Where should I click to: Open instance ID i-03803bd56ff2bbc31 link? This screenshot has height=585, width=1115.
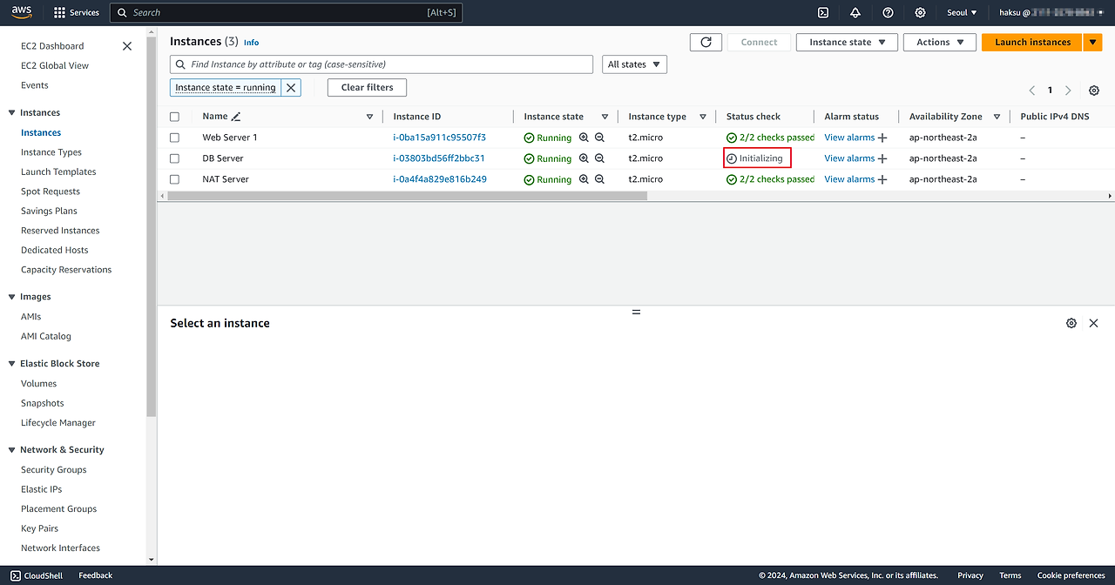[x=439, y=158]
